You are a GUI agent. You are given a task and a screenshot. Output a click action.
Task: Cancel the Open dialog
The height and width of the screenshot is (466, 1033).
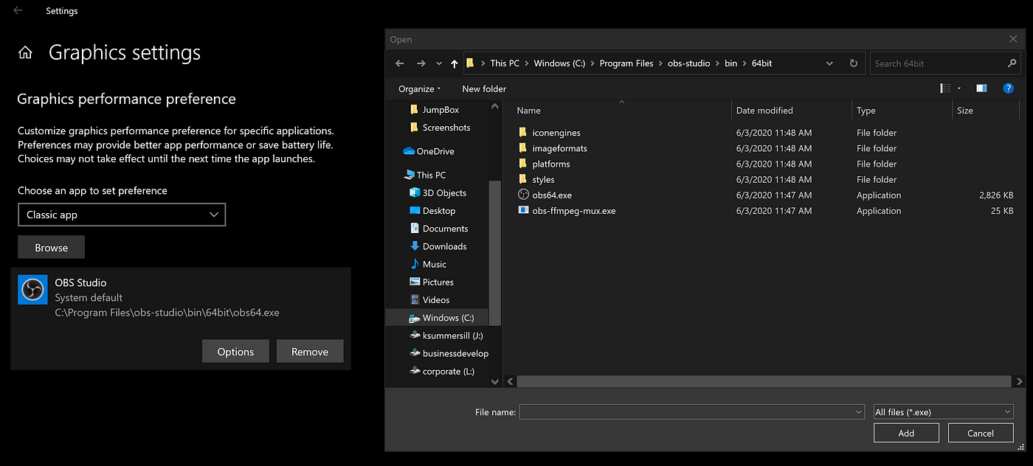tap(981, 433)
